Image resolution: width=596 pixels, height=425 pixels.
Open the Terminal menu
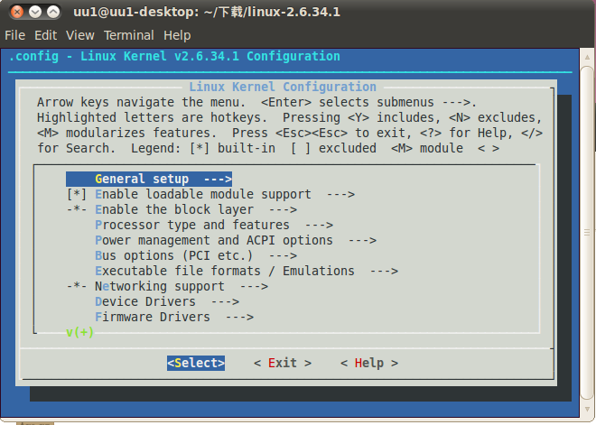click(128, 35)
